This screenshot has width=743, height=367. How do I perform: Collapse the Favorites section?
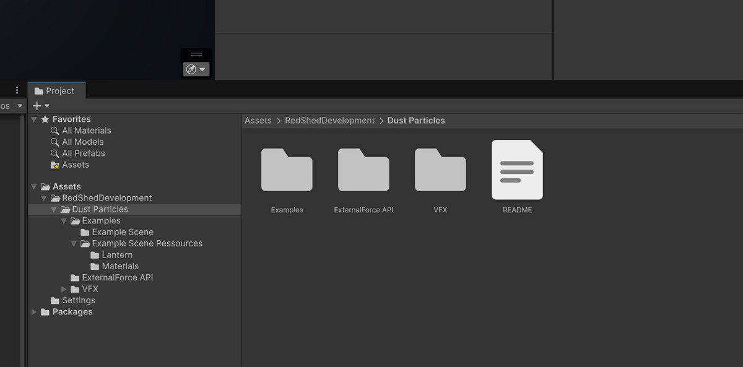33,119
